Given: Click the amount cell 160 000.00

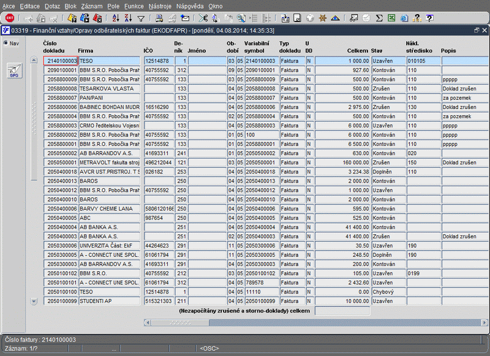Looking at the screenshot, I should coord(342,162).
